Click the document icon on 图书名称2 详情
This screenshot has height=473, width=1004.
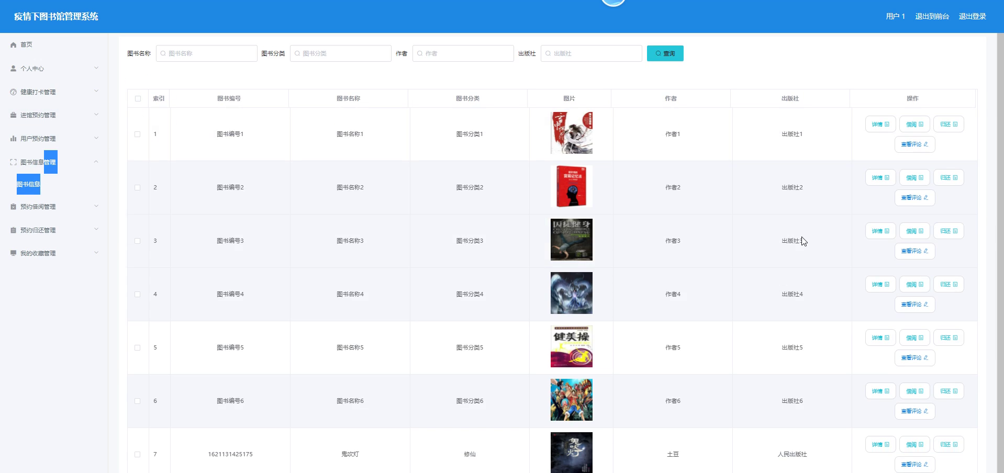pos(887,178)
